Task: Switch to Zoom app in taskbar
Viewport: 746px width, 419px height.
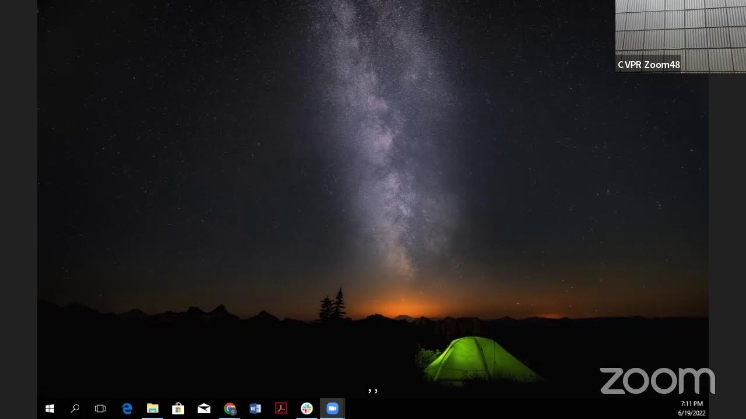Action: tap(332, 409)
